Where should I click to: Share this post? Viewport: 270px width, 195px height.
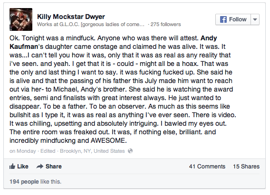point(49,167)
